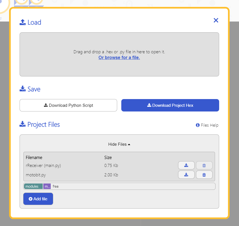Select the motobit.py filename row
This screenshot has width=239, height=226.
coord(119,175)
